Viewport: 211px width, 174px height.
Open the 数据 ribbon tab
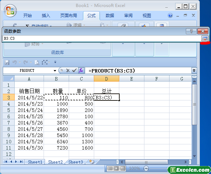[110, 16]
